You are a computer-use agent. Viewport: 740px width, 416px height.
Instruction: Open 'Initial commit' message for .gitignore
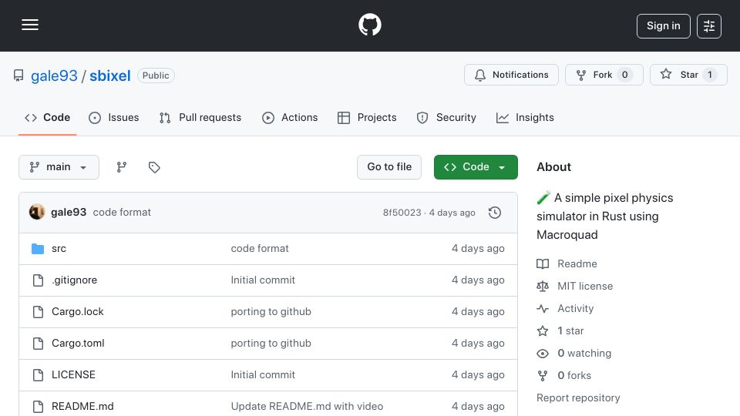coord(263,280)
